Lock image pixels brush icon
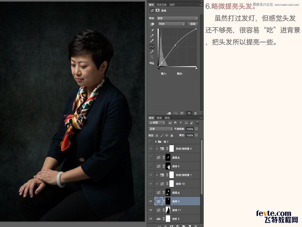 click(162, 135)
